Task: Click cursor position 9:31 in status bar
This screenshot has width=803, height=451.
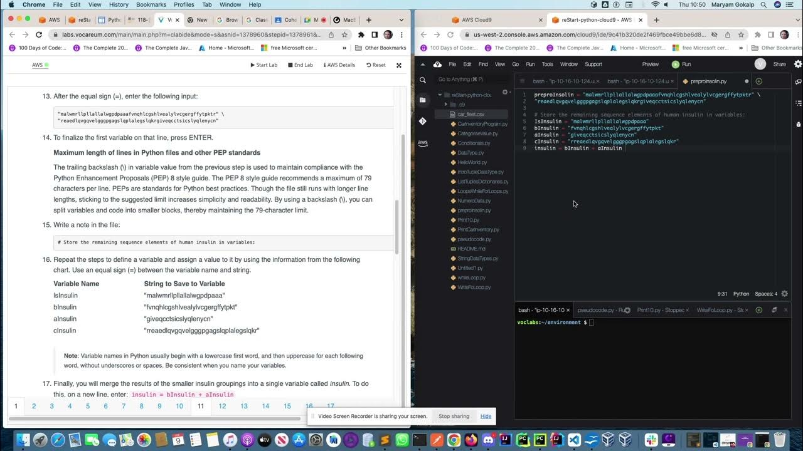Action: pyautogui.click(x=722, y=294)
